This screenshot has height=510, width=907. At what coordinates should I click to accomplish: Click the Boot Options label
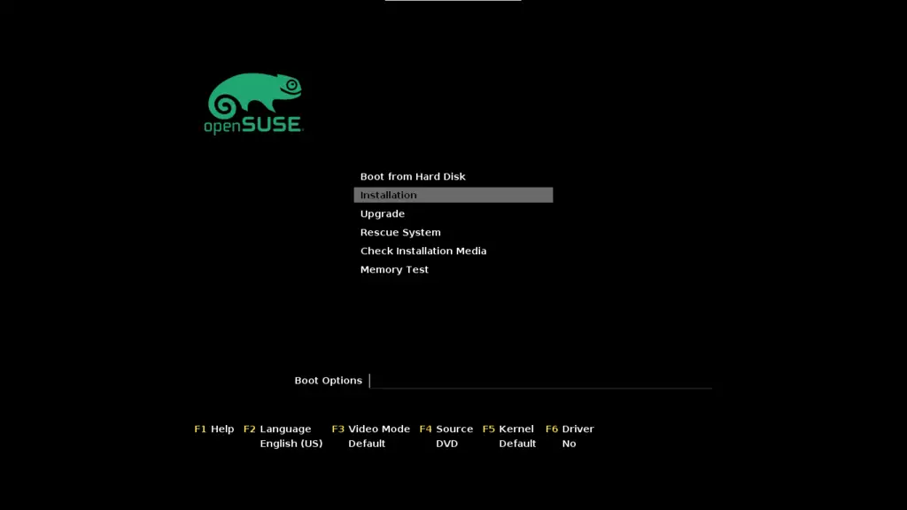pyautogui.click(x=328, y=380)
